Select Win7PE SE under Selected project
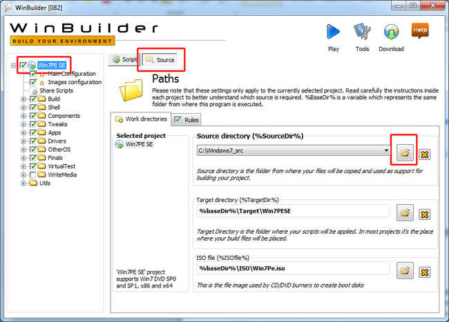Viewport: 449px width, 322px height. [139, 144]
